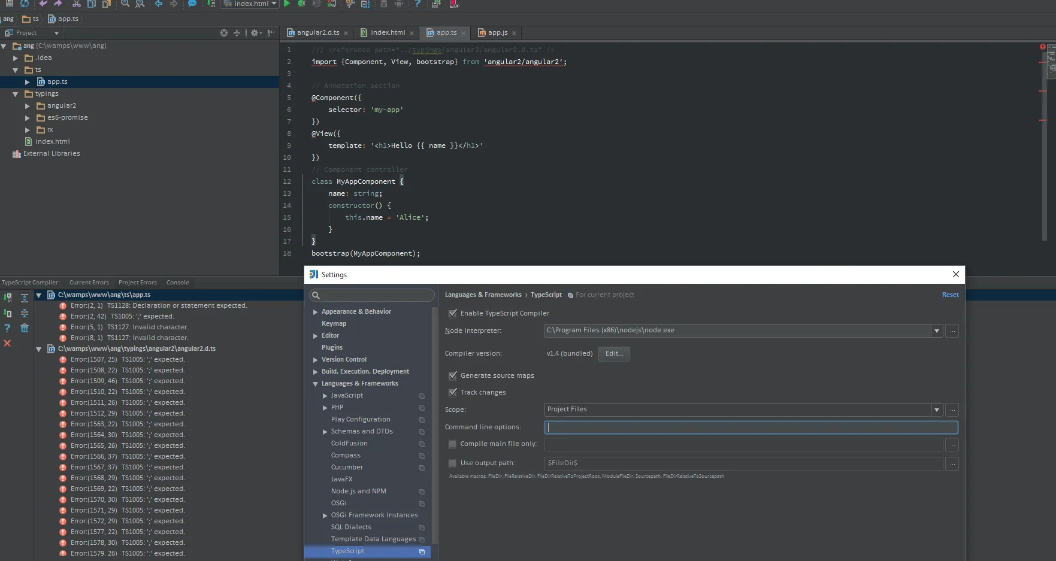Image resolution: width=1056 pixels, height=561 pixels.
Task: Click the green Run button in toolbar
Action: point(287,4)
